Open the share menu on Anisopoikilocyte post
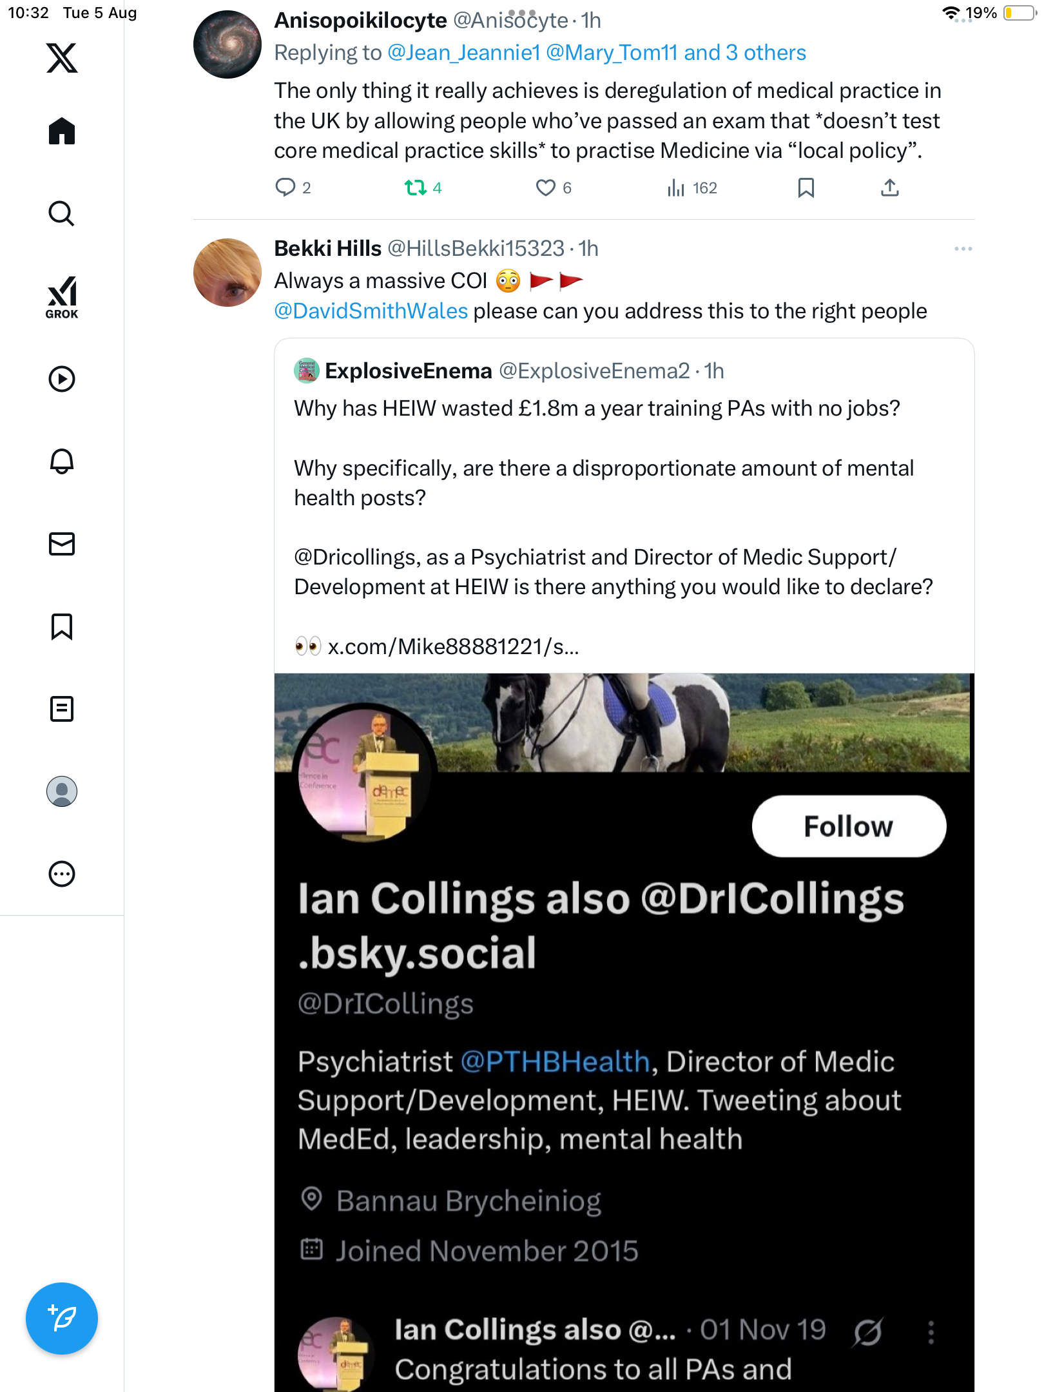 point(889,188)
